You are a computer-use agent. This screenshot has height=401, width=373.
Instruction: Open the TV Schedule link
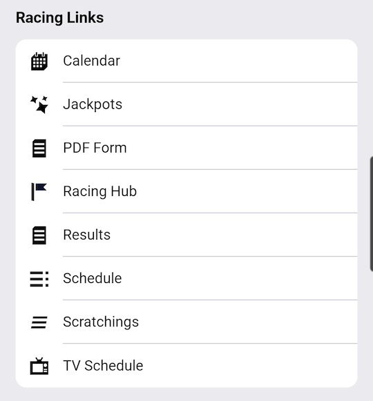click(x=103, y=365)
